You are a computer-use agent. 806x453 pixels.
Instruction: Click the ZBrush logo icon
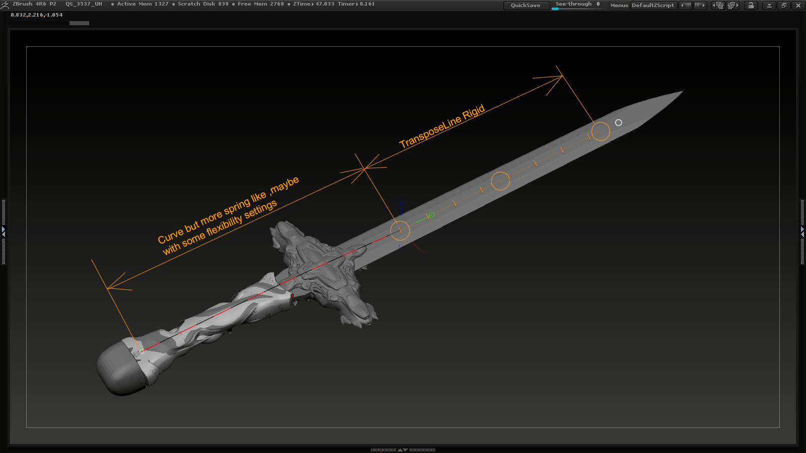coord(5,5)
